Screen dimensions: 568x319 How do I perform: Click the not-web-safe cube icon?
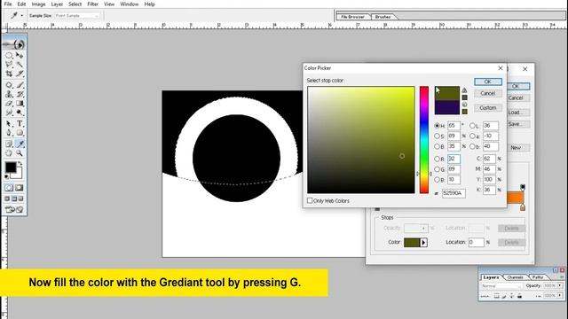coord(464,105)
